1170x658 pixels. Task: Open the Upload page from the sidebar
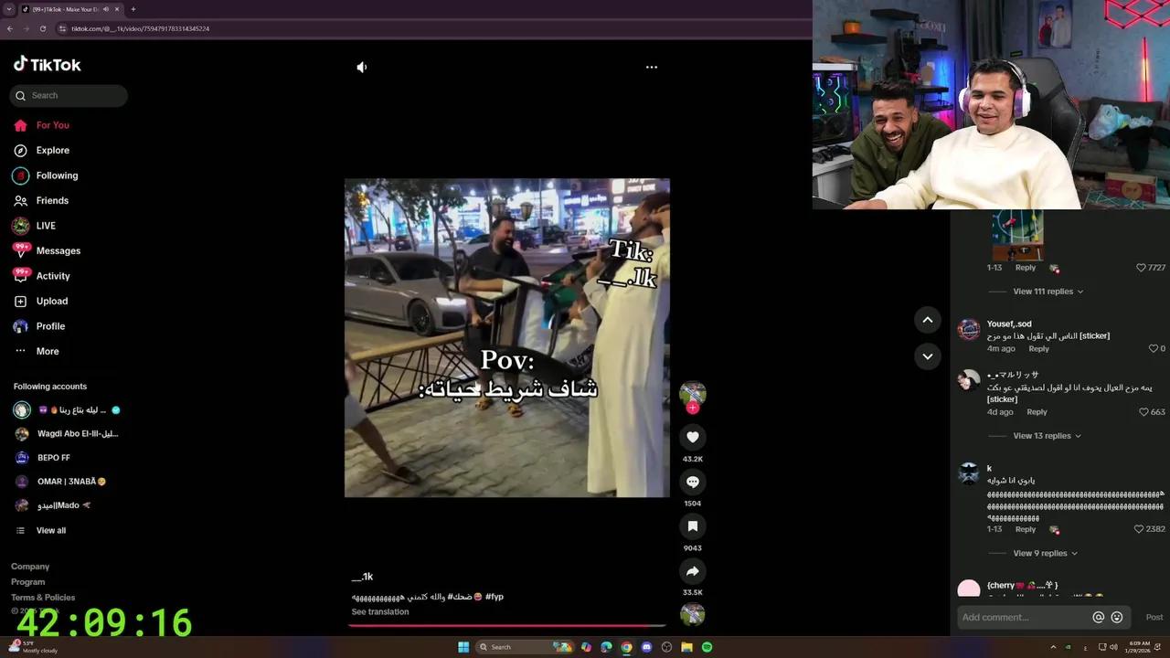coord(51,301)
